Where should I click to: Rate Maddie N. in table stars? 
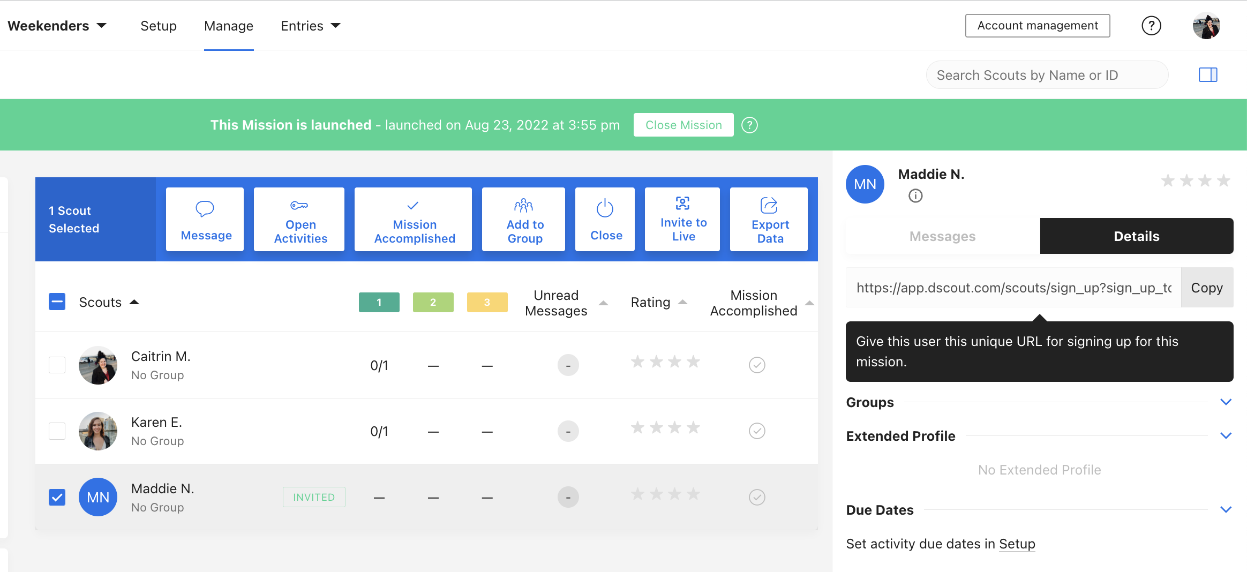[665, 494]
